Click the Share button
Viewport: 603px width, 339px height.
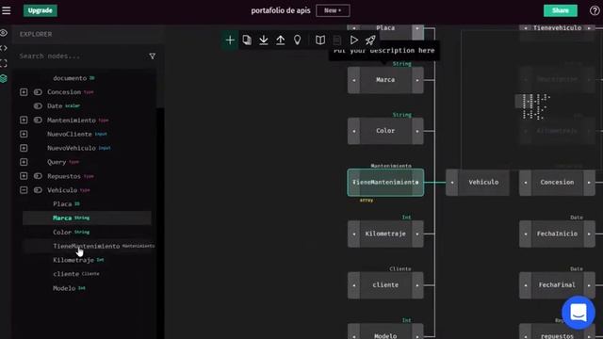tap(560, 10)
